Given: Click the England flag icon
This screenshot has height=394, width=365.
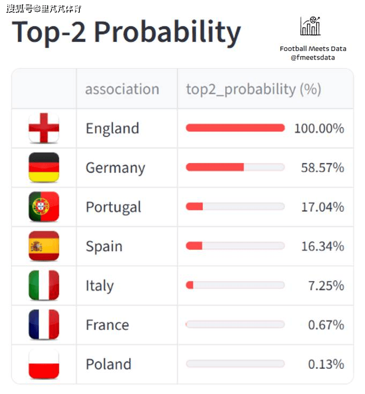Looking at the screenshot, I should coord(44,128).
